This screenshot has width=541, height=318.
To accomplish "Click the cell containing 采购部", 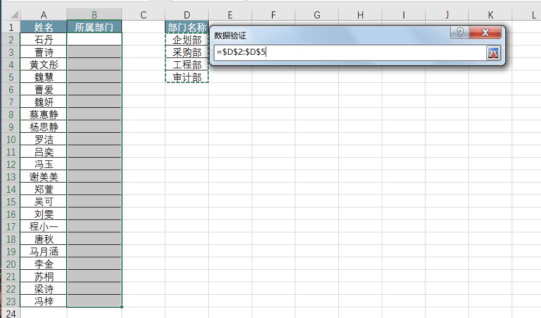I will [186, 51].
